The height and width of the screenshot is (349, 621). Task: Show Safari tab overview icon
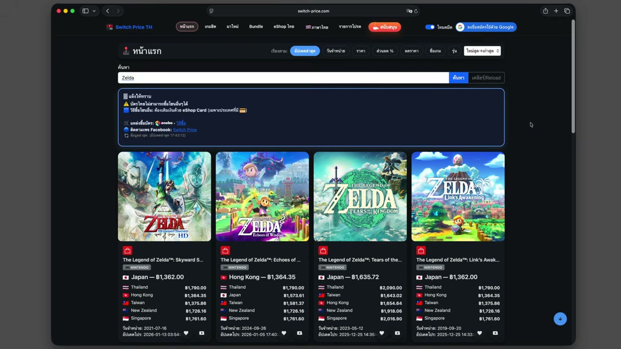pyautogui.click(x=567, y=11)
